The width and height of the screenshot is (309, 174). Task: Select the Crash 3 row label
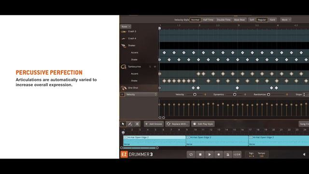(132, 31)
